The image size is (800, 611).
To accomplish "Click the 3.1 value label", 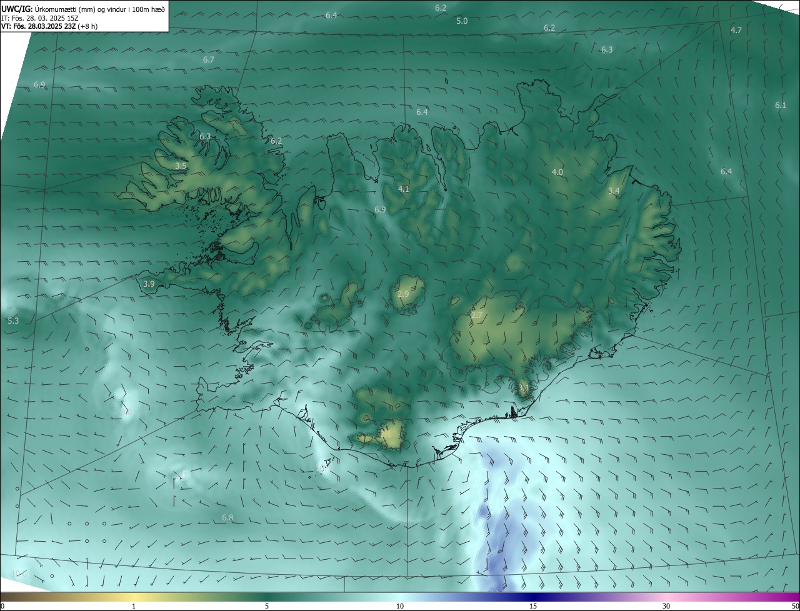I will coord(524,387).
